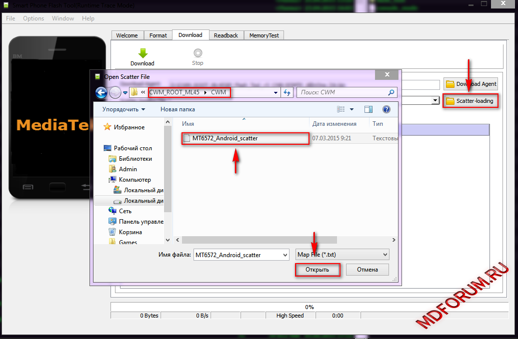
Task: Click navigation pane scrollbar down arrow
Action: 168,240
